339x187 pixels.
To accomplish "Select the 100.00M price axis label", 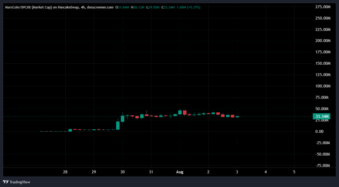I will (323, 86).
